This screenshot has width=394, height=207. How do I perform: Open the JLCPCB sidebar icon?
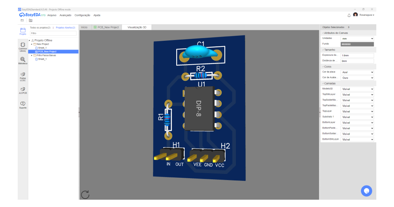[23, 90]
